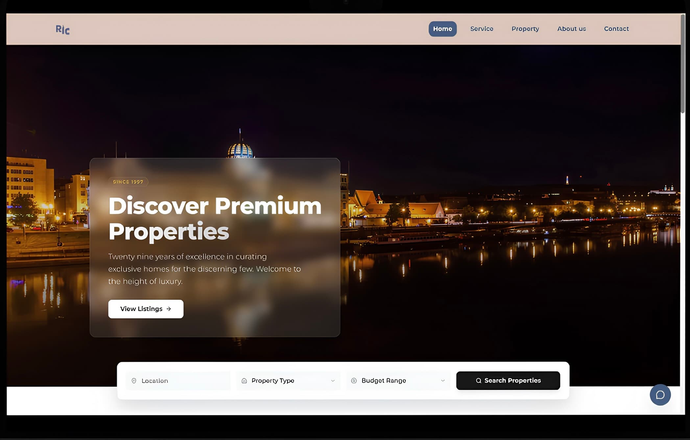Open the About us section
690x440 pixels.
click(571, 29)
